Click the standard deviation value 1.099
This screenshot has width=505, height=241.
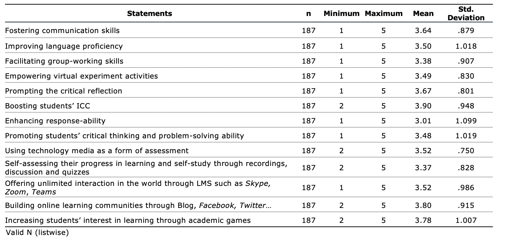(x=466, y=121)
